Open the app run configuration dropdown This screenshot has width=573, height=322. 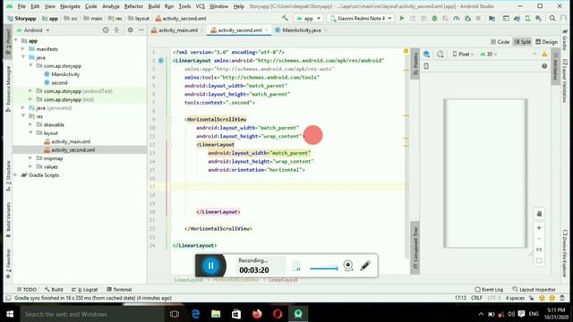click(309, 18)
